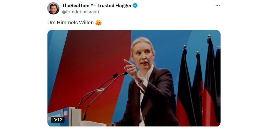Click the shocked face emoji in the post
The image size is (268, 129).
click(x=99, y=22)
